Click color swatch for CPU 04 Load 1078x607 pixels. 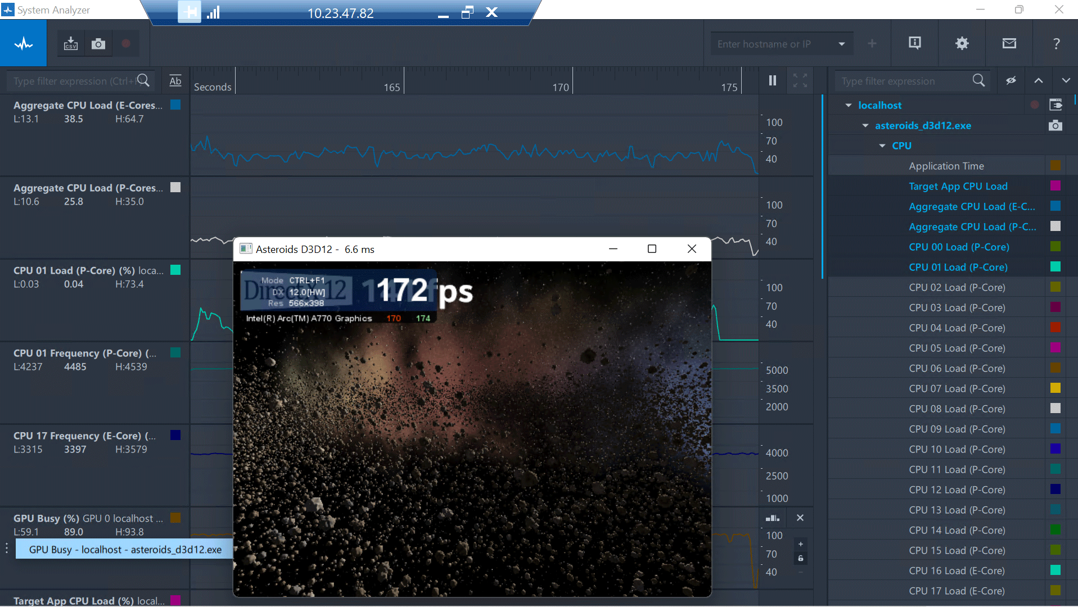click(1056, 327)
